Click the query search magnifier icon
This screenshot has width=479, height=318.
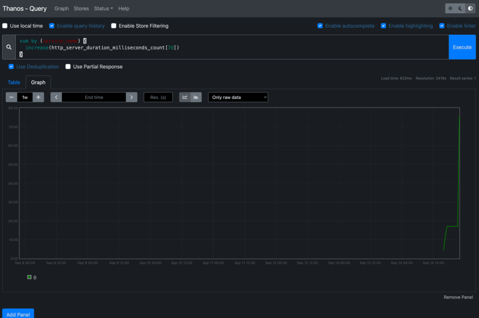(9, 47)
